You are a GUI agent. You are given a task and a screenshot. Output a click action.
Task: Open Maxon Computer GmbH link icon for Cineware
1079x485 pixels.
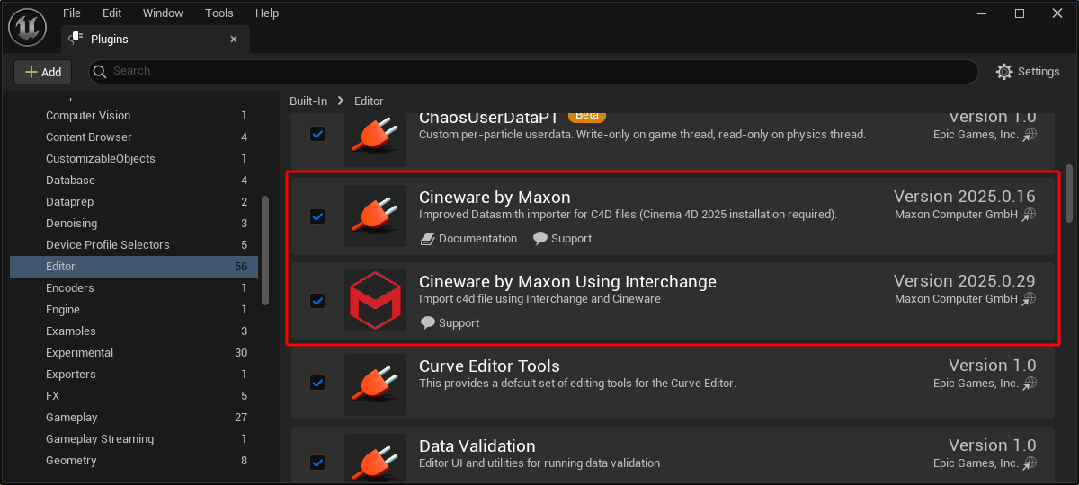pos(1030,215)
